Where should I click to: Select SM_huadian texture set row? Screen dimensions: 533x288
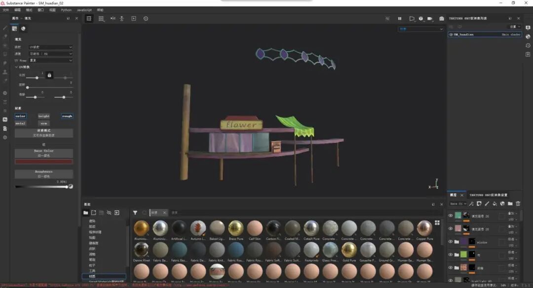pyautogui.click(x=485, y=34)
